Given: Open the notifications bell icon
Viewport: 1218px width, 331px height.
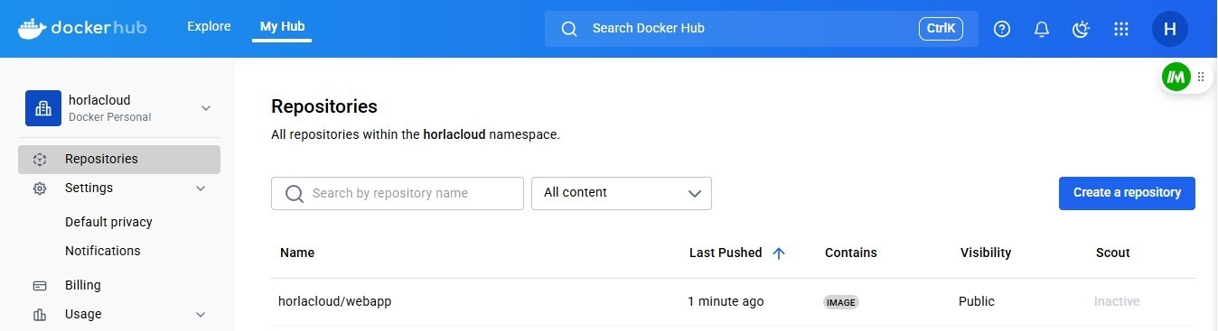Looking at the screenshot, I should 1042,29.
